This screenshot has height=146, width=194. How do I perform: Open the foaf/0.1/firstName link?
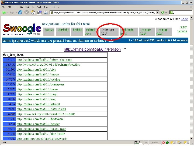tap(40, 119)
